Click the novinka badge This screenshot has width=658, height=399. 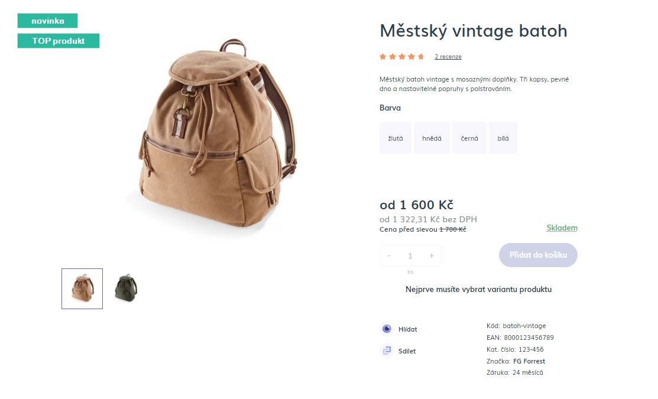pyautogui.click(x=48, y=20)
